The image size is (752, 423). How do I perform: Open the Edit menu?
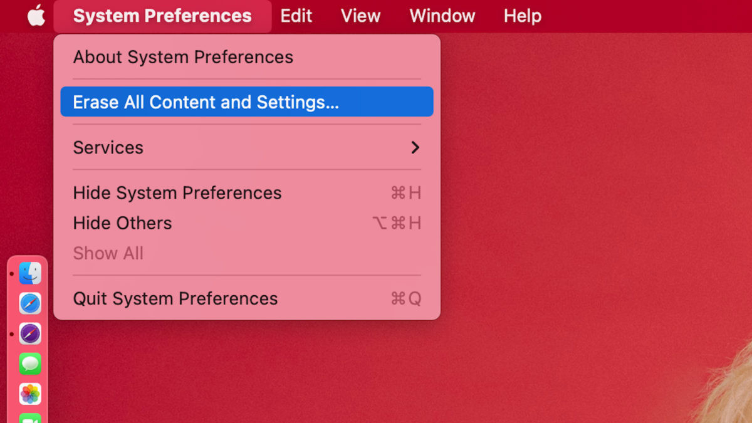tap(296, 16)
